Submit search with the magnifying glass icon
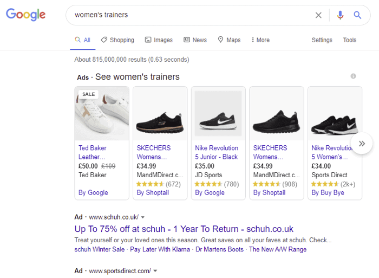The image size is (379, 278). tap(357, 15)
